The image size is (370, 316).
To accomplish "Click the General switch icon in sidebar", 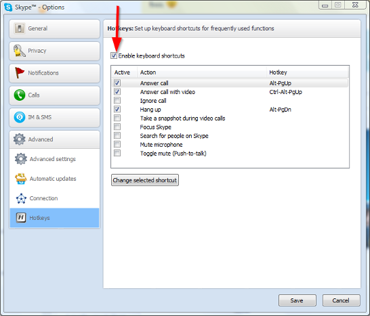I will (x=20, y=28).
